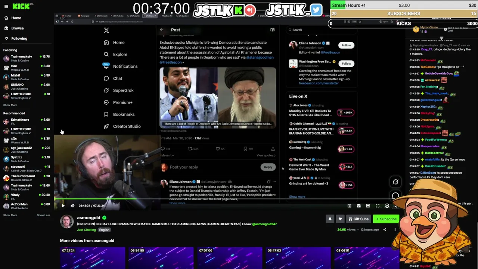Click TheBurntPeanut avatar in Recommended

pos(6,178)
